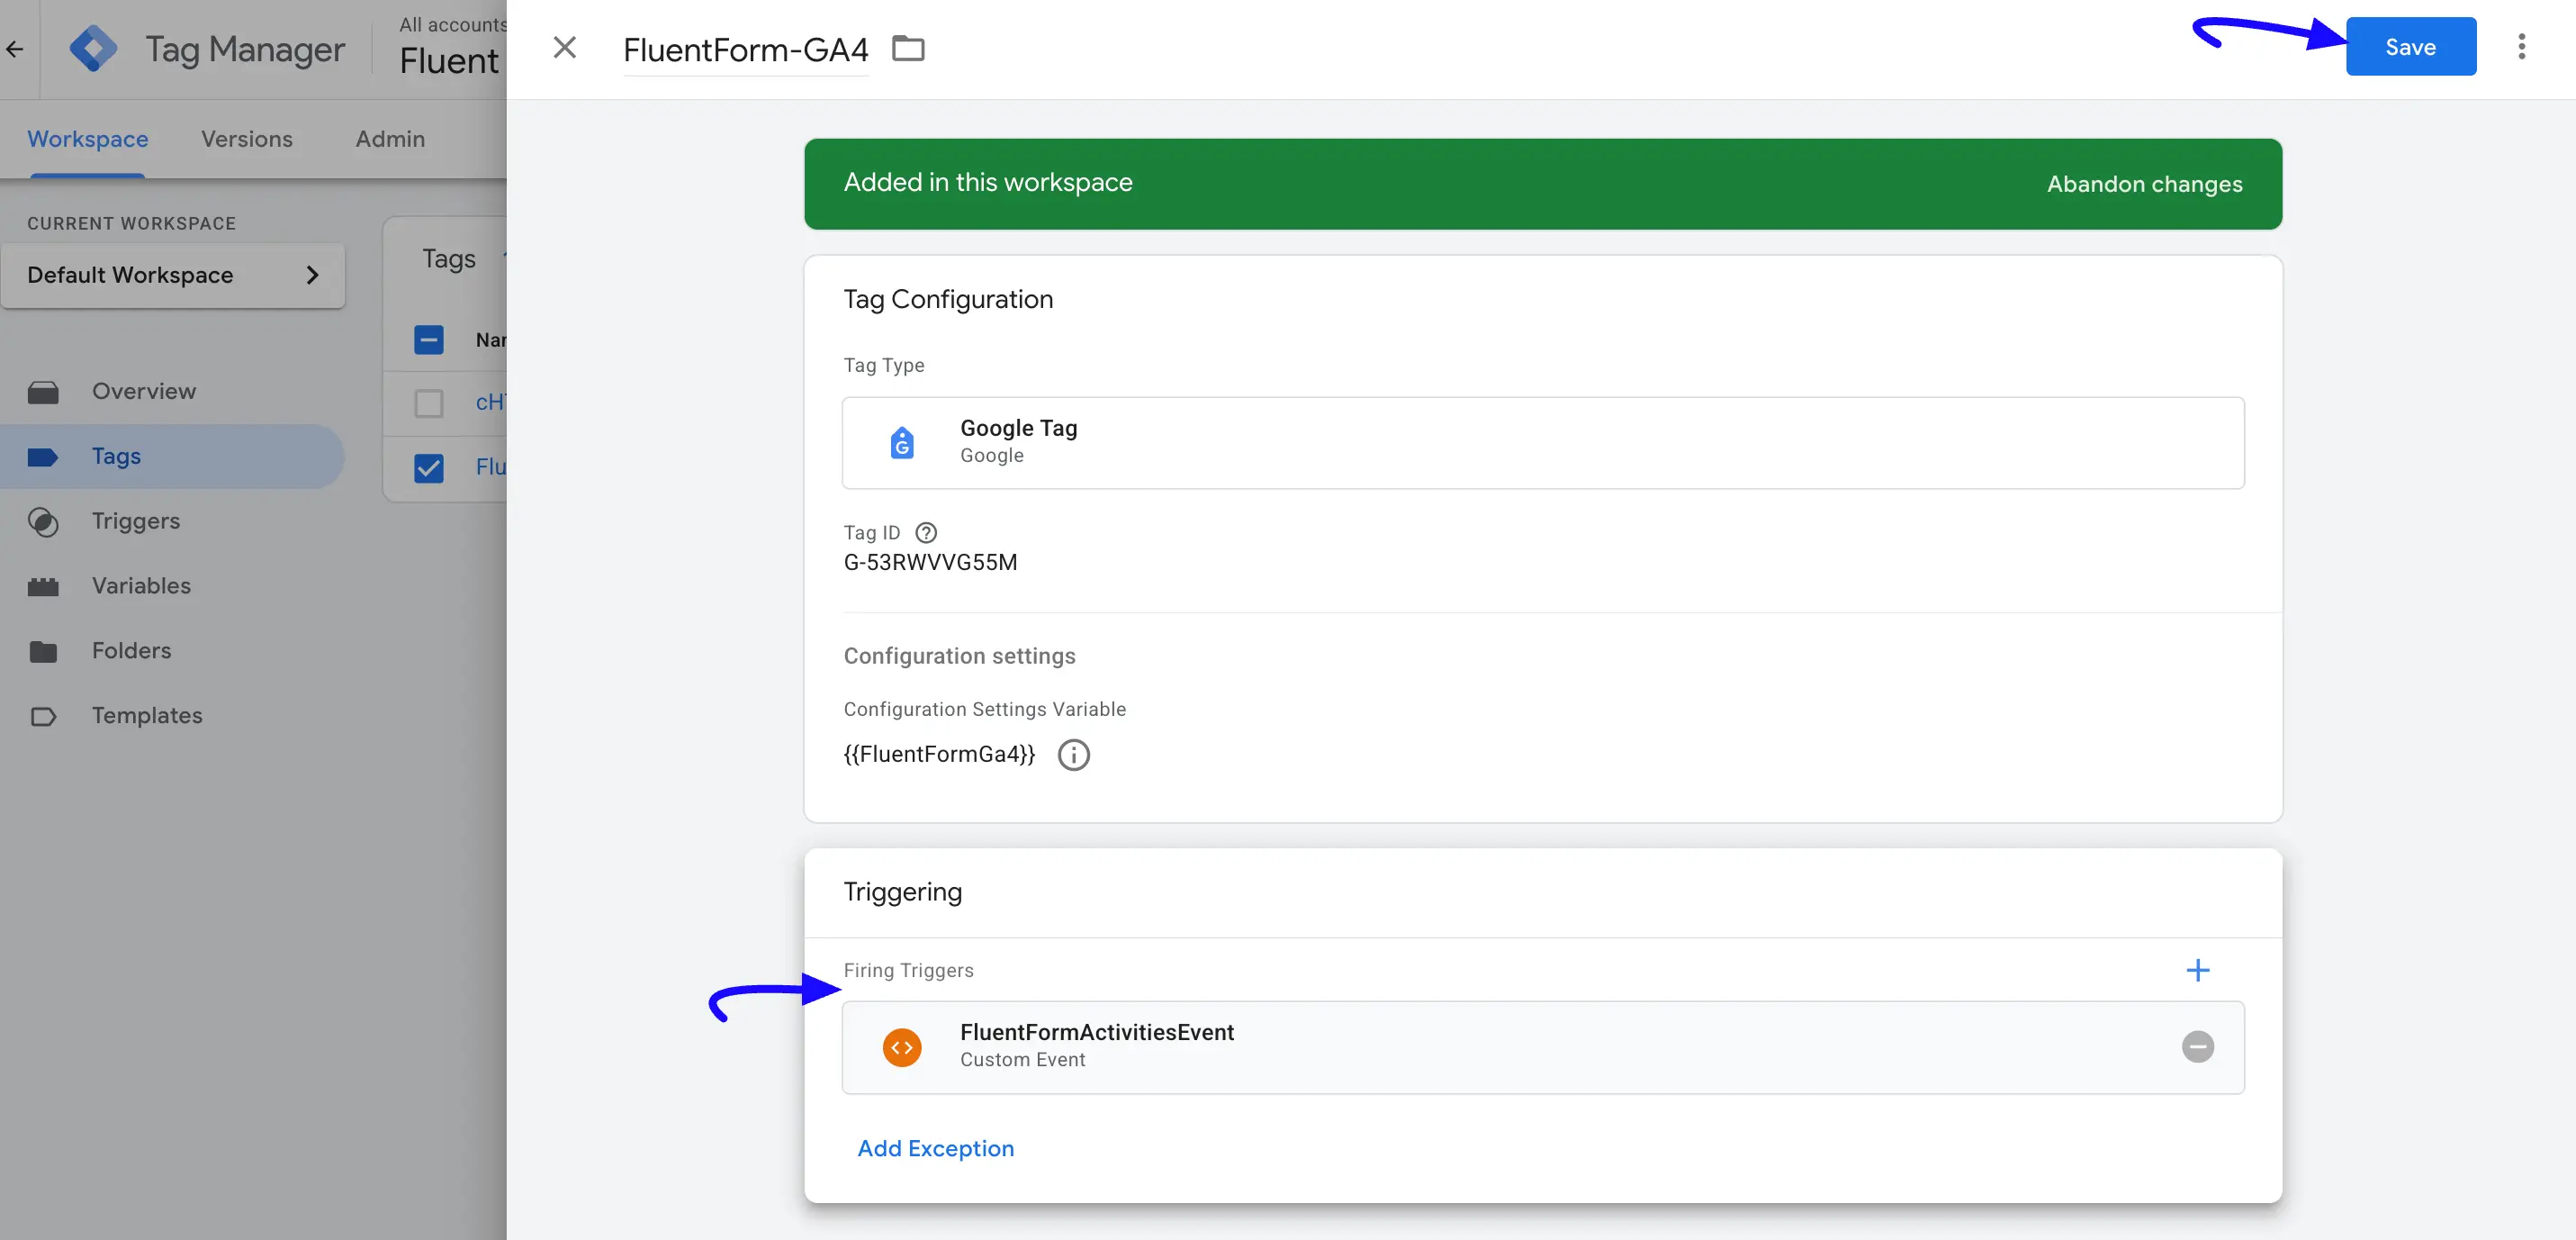The height and width of the screenshot is (1240, 2576).
Task: Open the FluentFormActivitiesEvent custom event trigger
Action: click(x=1543, y=1047)
